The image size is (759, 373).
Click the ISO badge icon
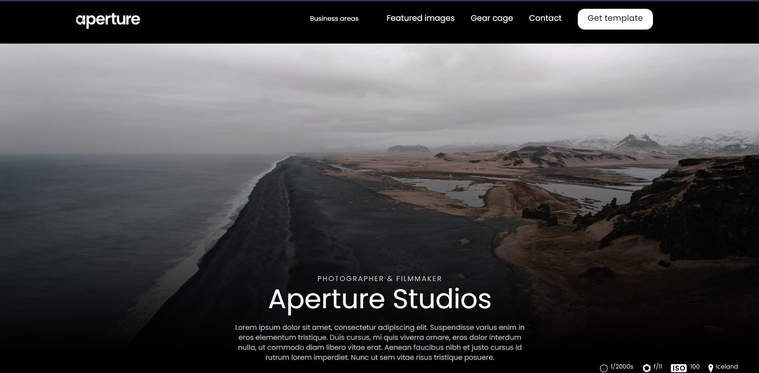[679, 368]
